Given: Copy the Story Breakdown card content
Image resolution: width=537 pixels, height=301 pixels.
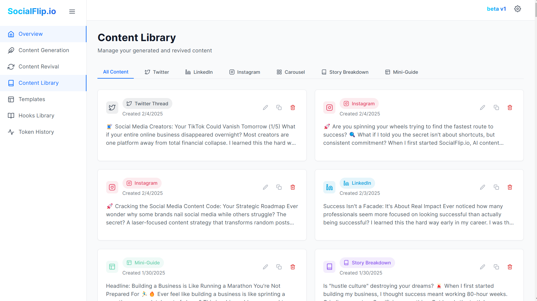Looking at the screenshot, I should point(496,267).
